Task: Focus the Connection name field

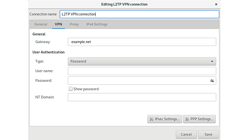Action: [x=139, y=14]
